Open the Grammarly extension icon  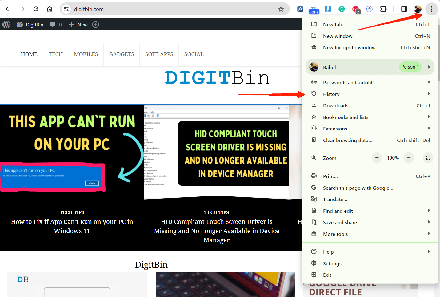[342, 9]
